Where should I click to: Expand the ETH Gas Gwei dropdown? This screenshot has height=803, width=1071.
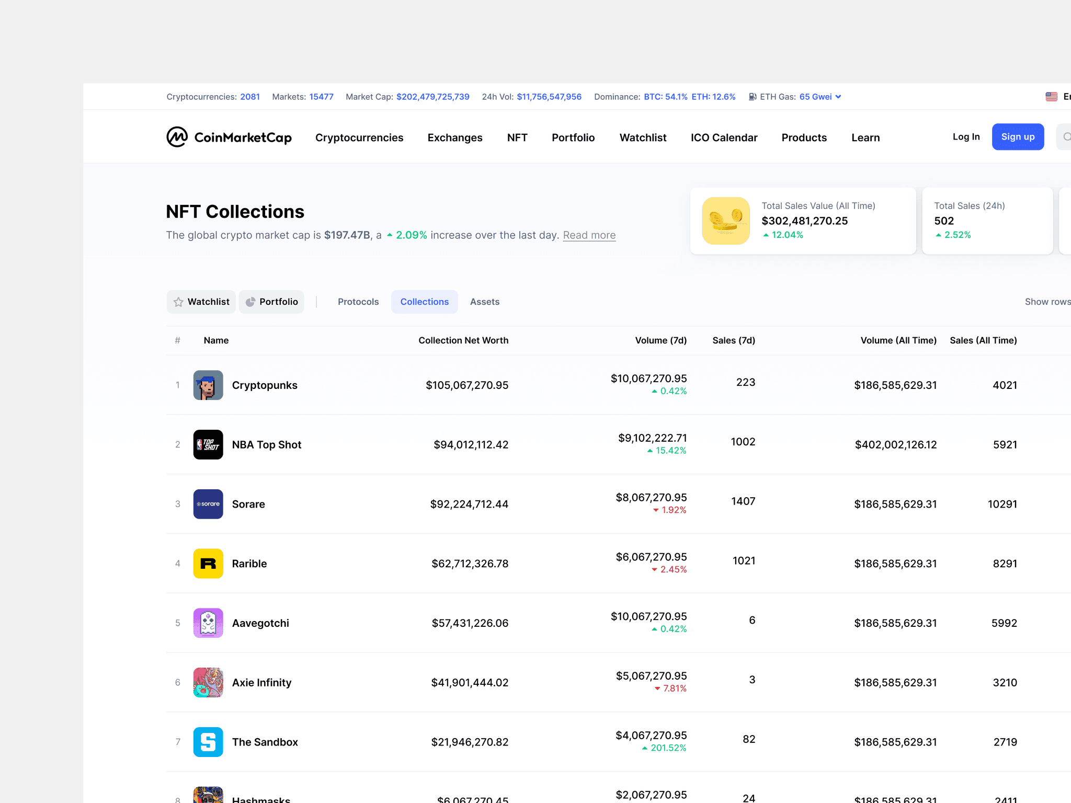(838, 96)
